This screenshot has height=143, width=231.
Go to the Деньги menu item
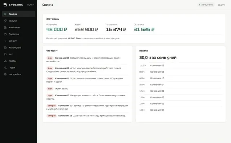coord(18,41)
